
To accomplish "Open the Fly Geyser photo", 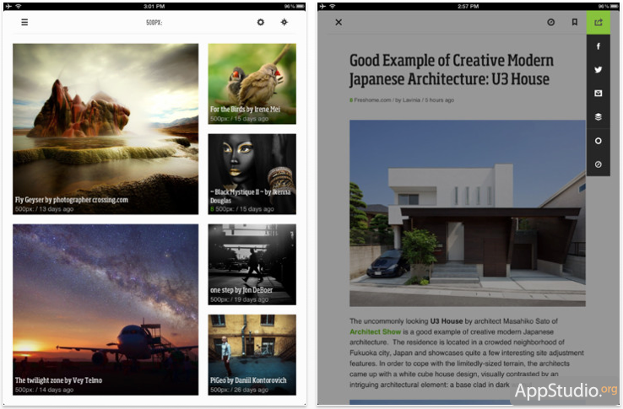I will [x=106, y=128].
